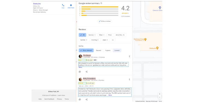Viewport: 203px width, 103px height.
Task: Filter reviews by clean
Action: pyautogui.click(x=105, y=40)
